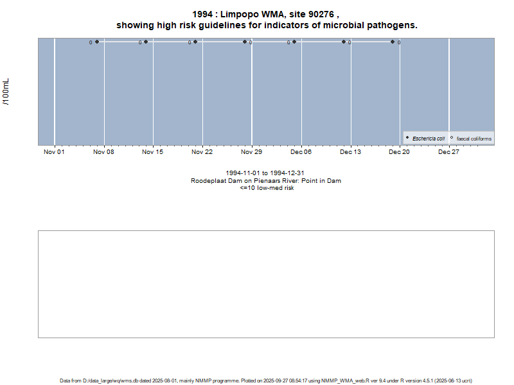Click the Escherichia coli legend marker
This screenshot has height=385, width=514.
(407, 138)
